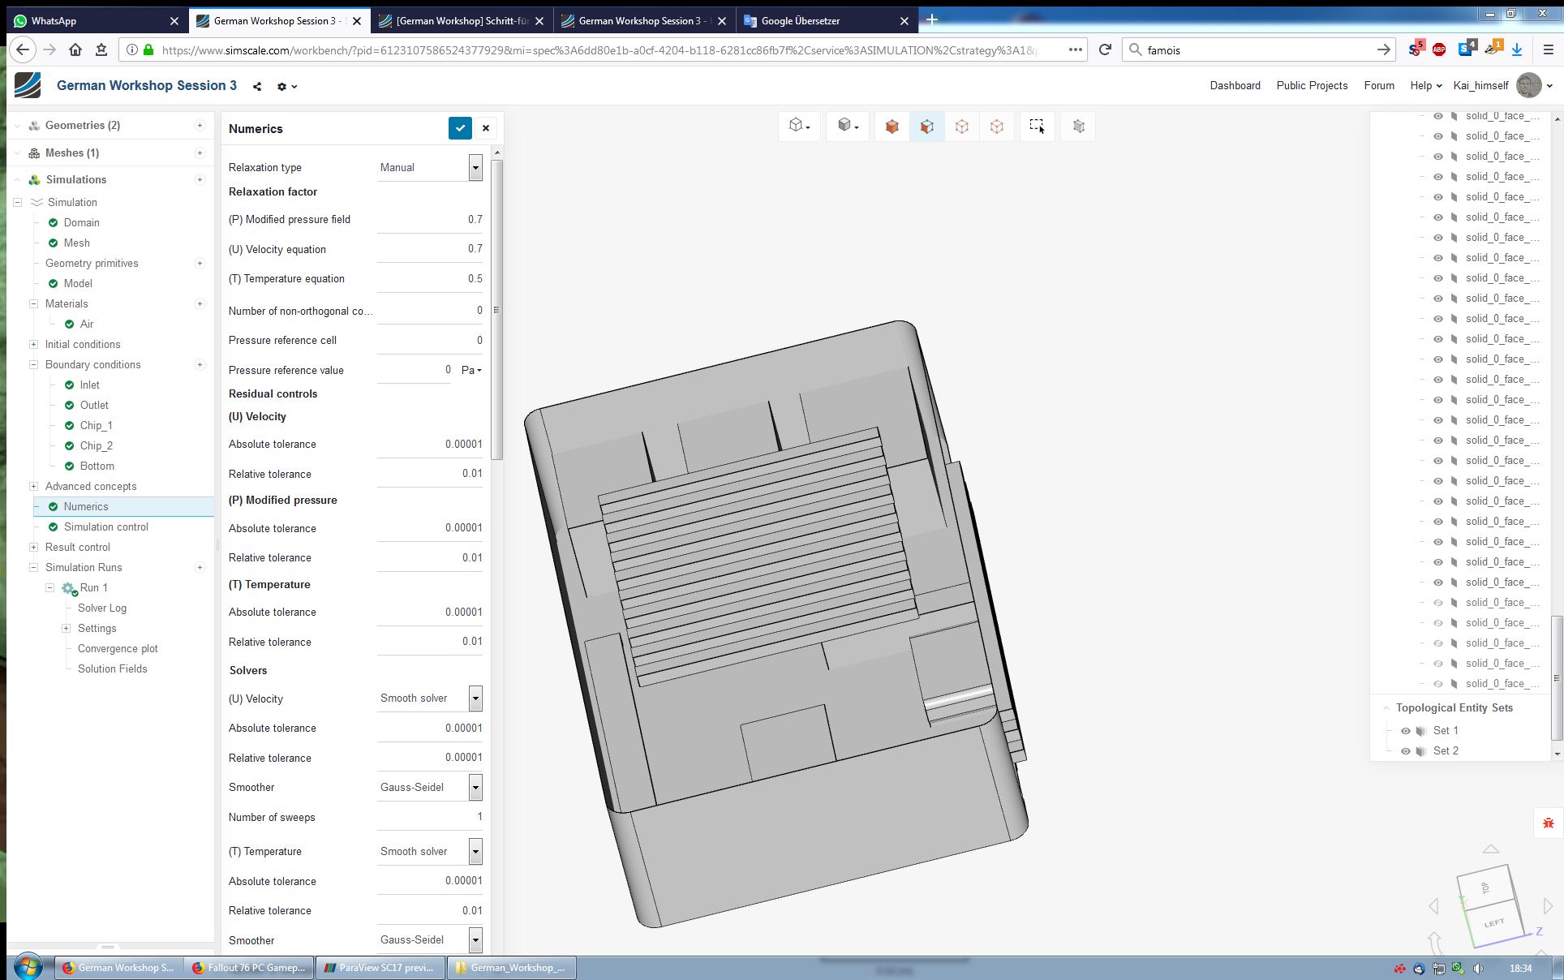Go to the Dashboard link
This screenshot has width=1564, height=980.
tap(1235, 85)
